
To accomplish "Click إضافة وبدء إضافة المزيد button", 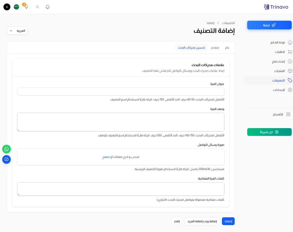I will (x=202, y=221).
